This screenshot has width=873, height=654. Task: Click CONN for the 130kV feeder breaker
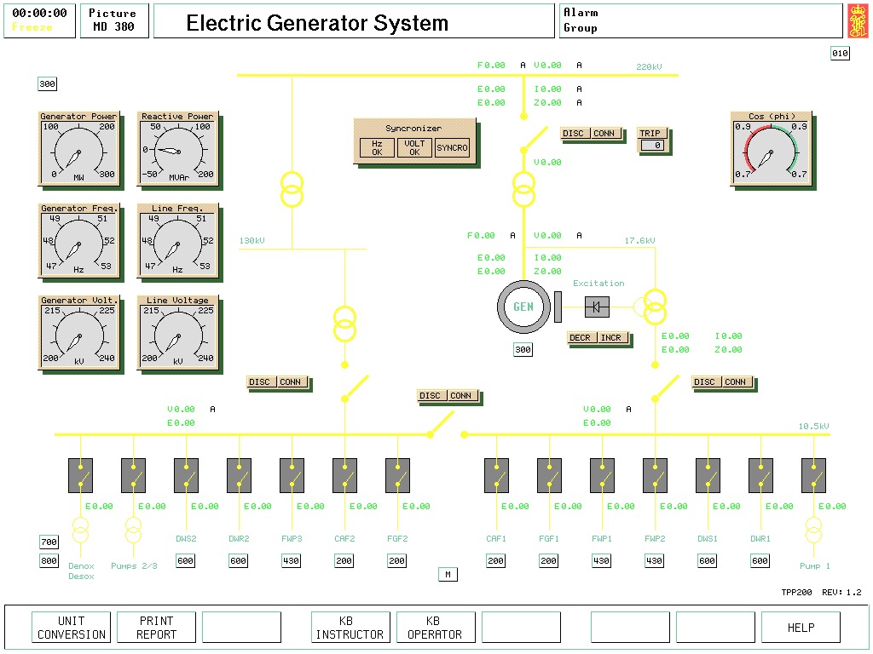(x=290, y=382)
